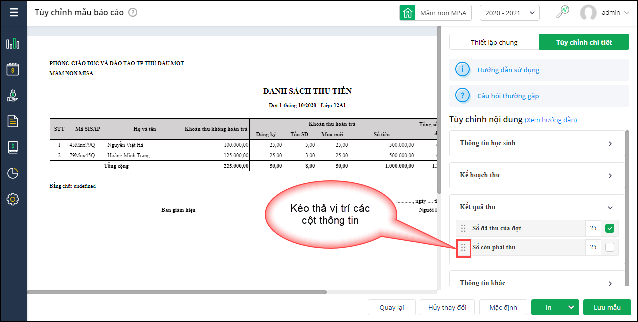This screenshot has width=638, height=322.
Task: Click the admin avatar picture
Action: (588, 13)
